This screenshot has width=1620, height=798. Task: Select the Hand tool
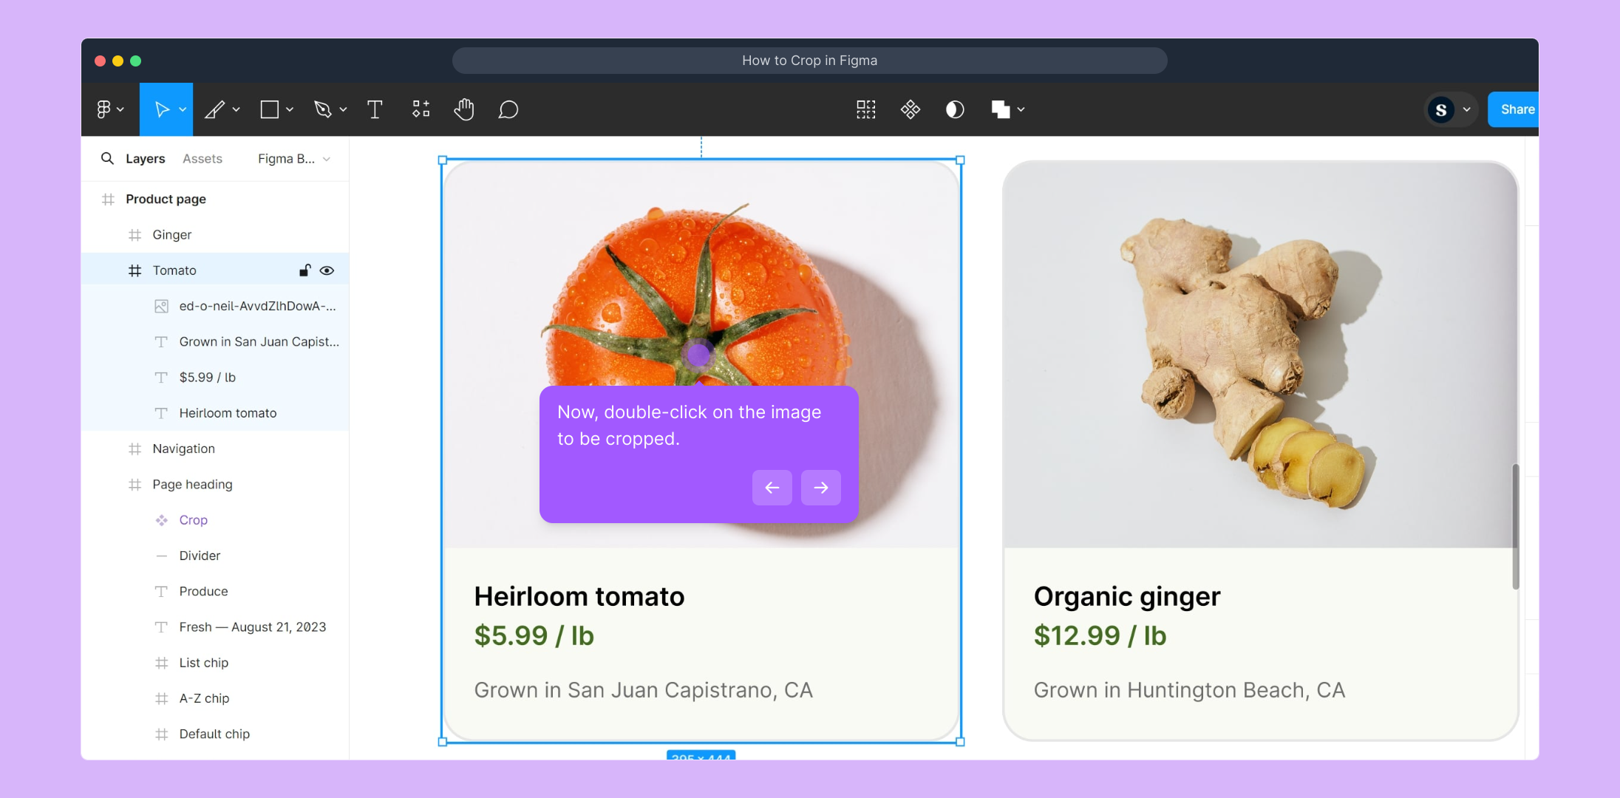pyautogui.click(x=464, y=110)
